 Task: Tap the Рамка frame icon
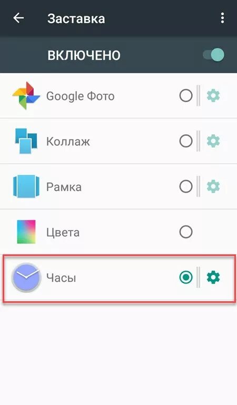26,186
